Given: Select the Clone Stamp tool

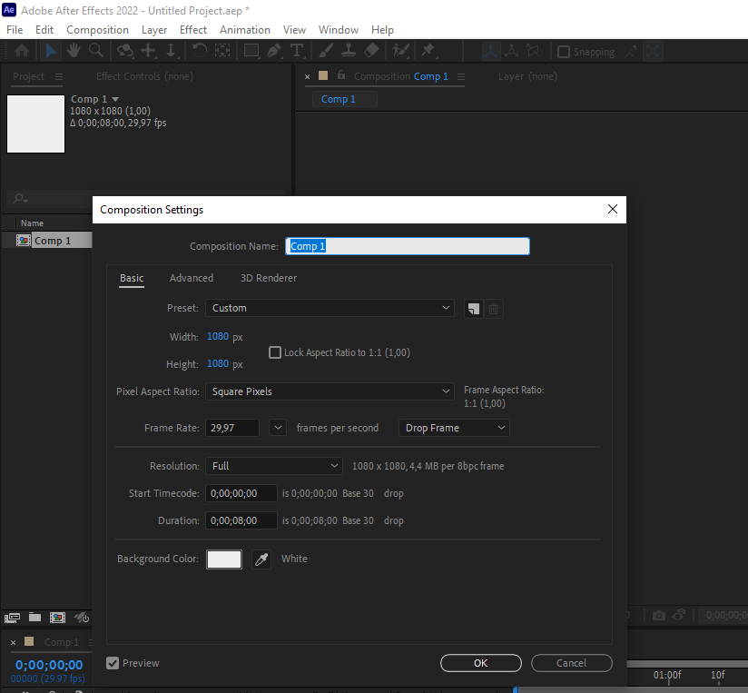Looking at the screenshot, I should pos(349,51).
